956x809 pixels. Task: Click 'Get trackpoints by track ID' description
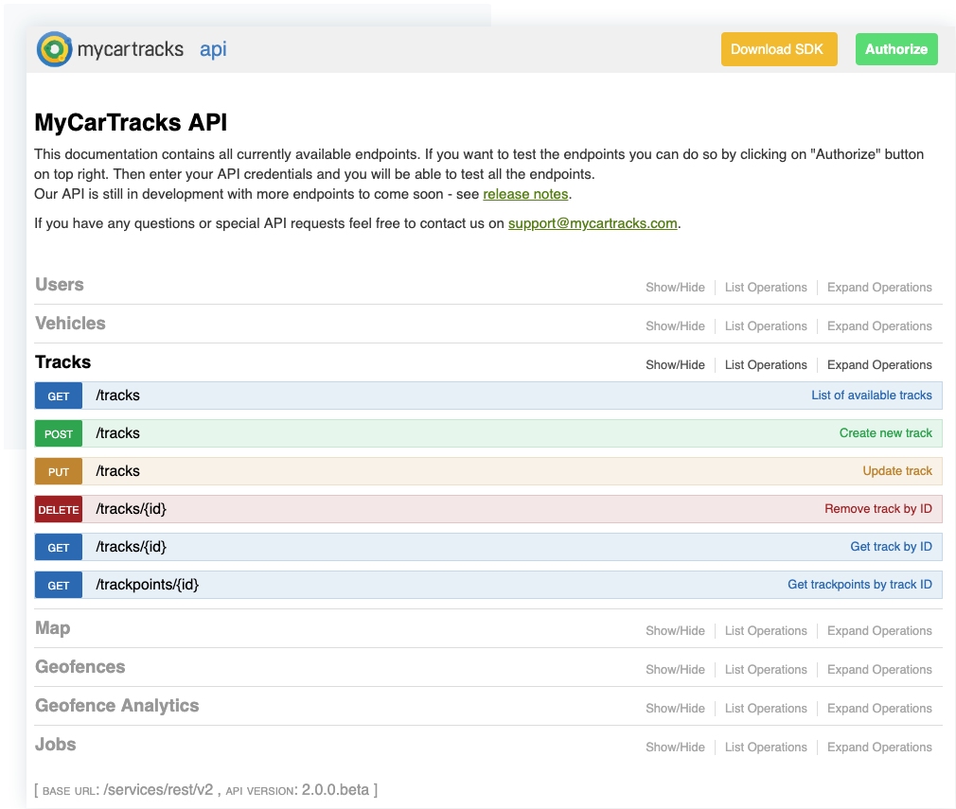(x=859, y=584)
